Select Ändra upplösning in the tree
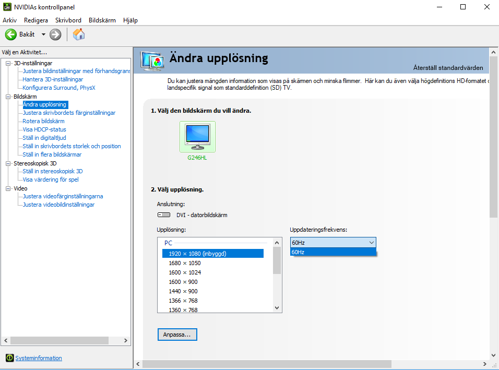The height and width of the screenshot is (370, 499). [x=44, y=104]
